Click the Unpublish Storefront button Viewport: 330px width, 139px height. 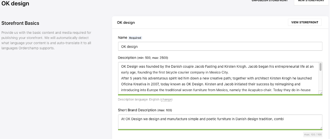[x=270, y=1]
